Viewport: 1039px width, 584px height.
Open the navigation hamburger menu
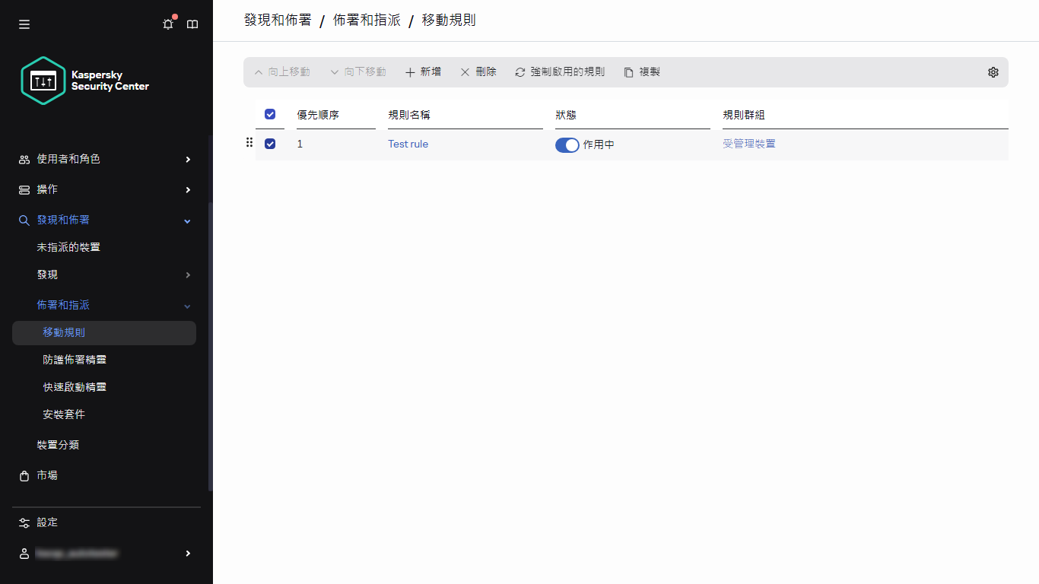[x=24, y=24]
